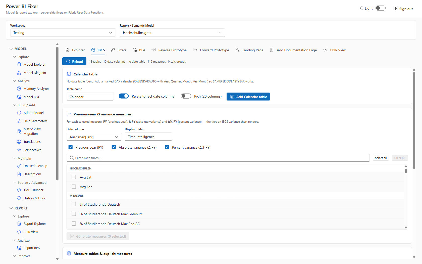Click the TMDL Runner code icon
The image size is (422, 264).
(x=19, y=190)
